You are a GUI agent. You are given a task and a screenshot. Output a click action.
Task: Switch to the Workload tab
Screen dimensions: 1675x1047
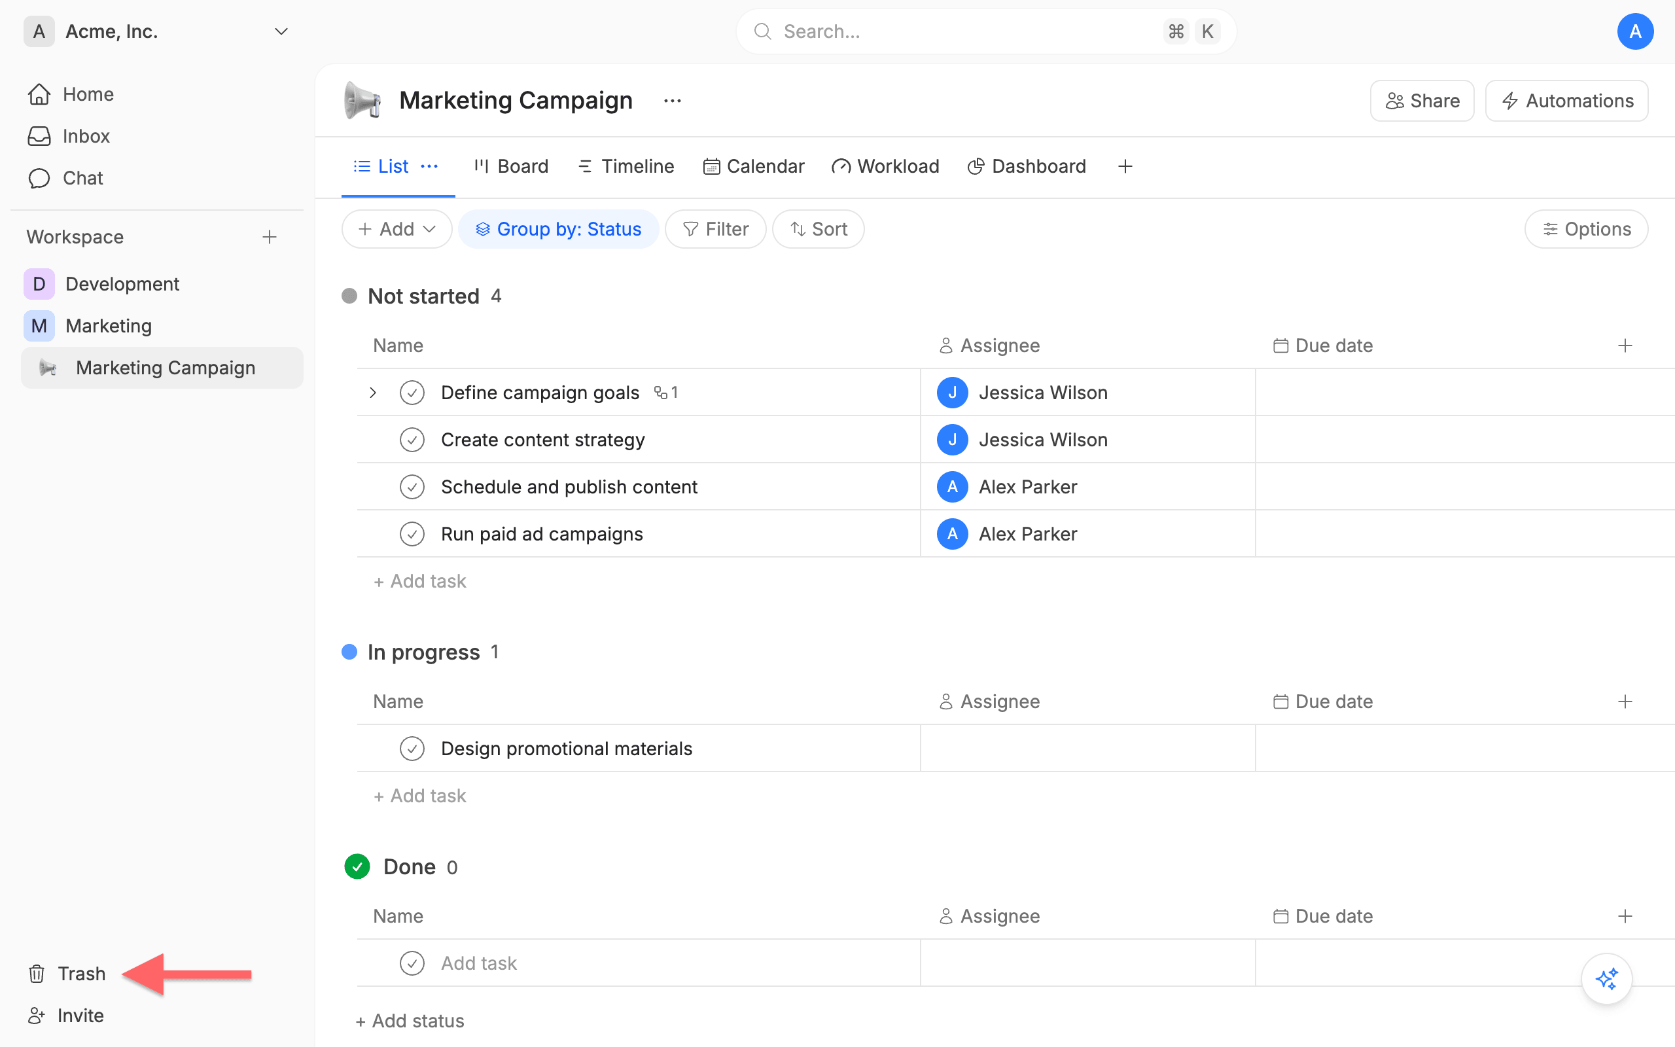point(885,166)
